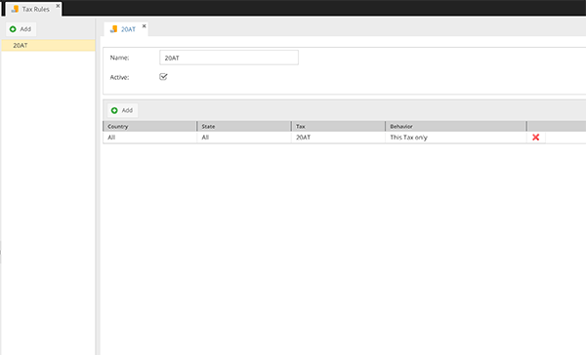Add a new rule row to grid

(123, 110)
